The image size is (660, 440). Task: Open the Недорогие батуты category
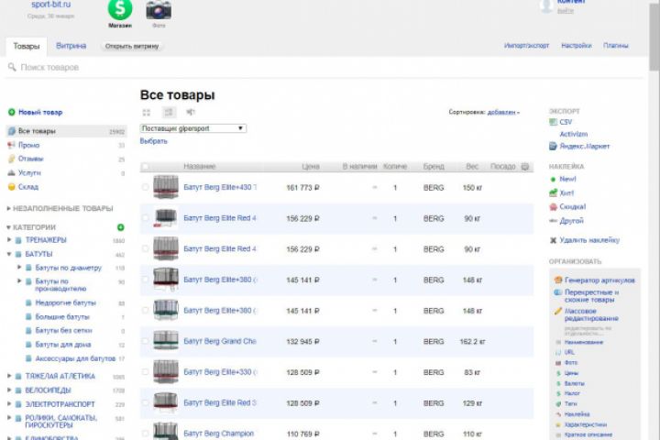[x=65, y=302]
